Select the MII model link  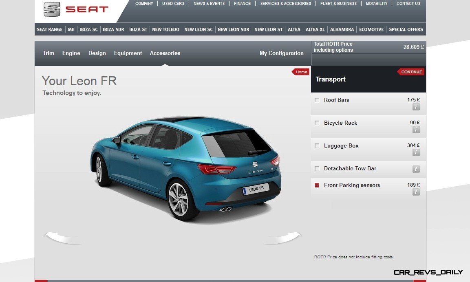(x=71, y=29)
